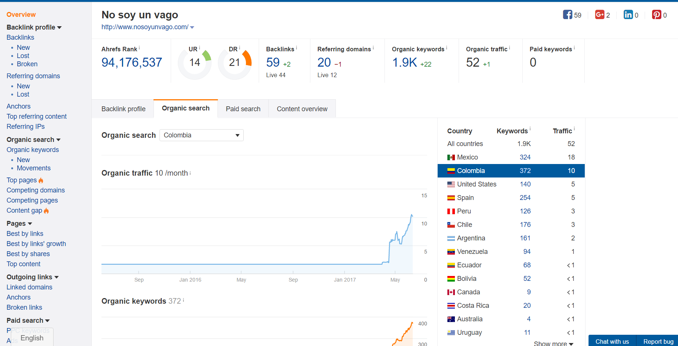Click the LinkedIn share icon
The width and height of the screenshot is (678, 346).
tap(628, 15)
